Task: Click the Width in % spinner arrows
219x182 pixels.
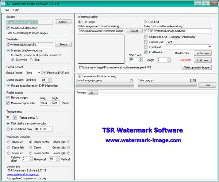Action: pyautogui.click(x=141, y=60)
